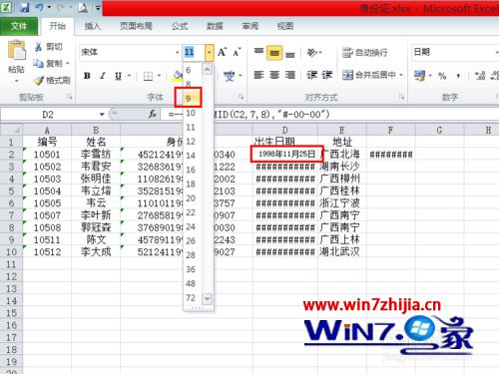Open the Font group dialog launcher
Viewport: 499px width, 374px height.
click(242, 97)
